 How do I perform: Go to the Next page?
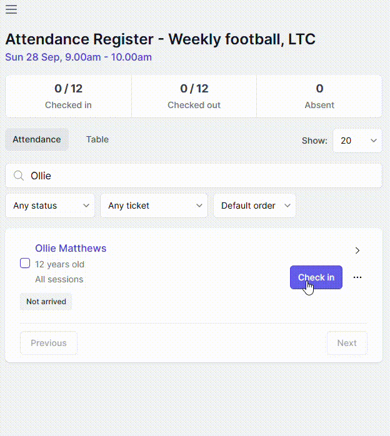point(347,343)
